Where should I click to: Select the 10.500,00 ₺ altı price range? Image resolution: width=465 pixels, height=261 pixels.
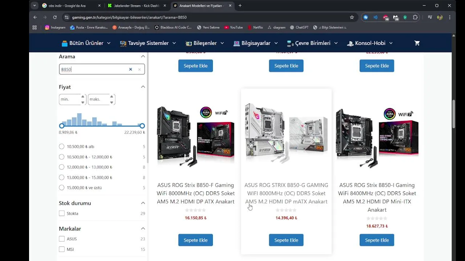pos(61,146)
